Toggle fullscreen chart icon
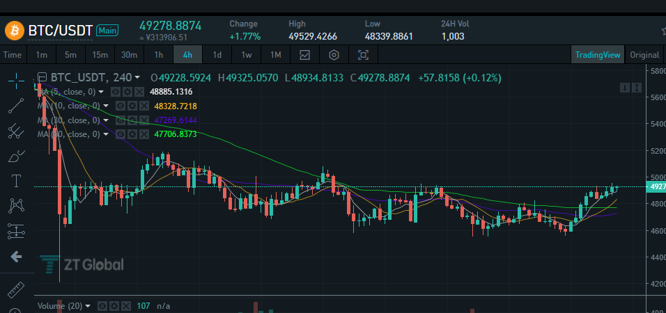This screenshot has height=313, width=666. (363, 55)
